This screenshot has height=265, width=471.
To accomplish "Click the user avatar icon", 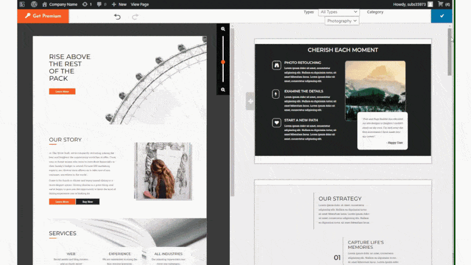I will pos(430,4).
